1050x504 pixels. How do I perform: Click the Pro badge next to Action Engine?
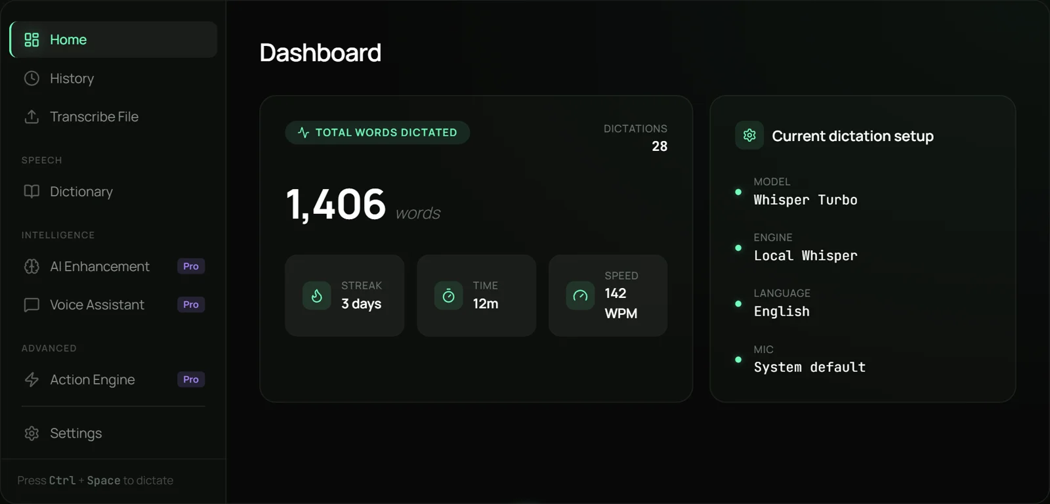(191, 379)
